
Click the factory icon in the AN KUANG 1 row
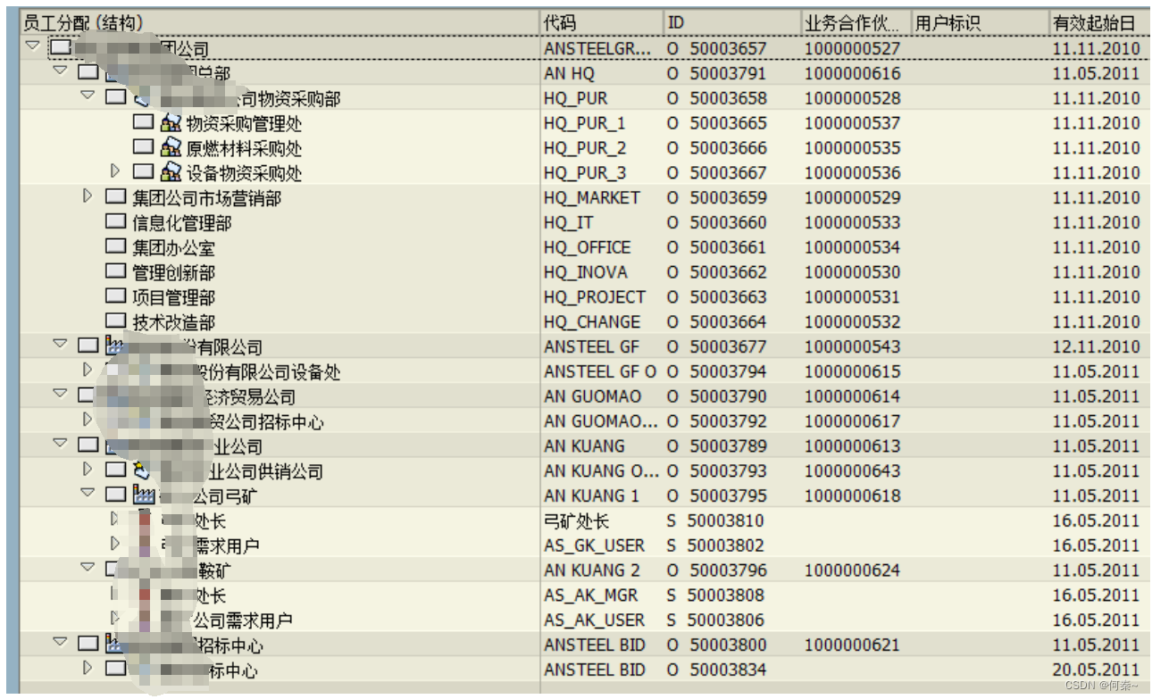pos(144,494)
